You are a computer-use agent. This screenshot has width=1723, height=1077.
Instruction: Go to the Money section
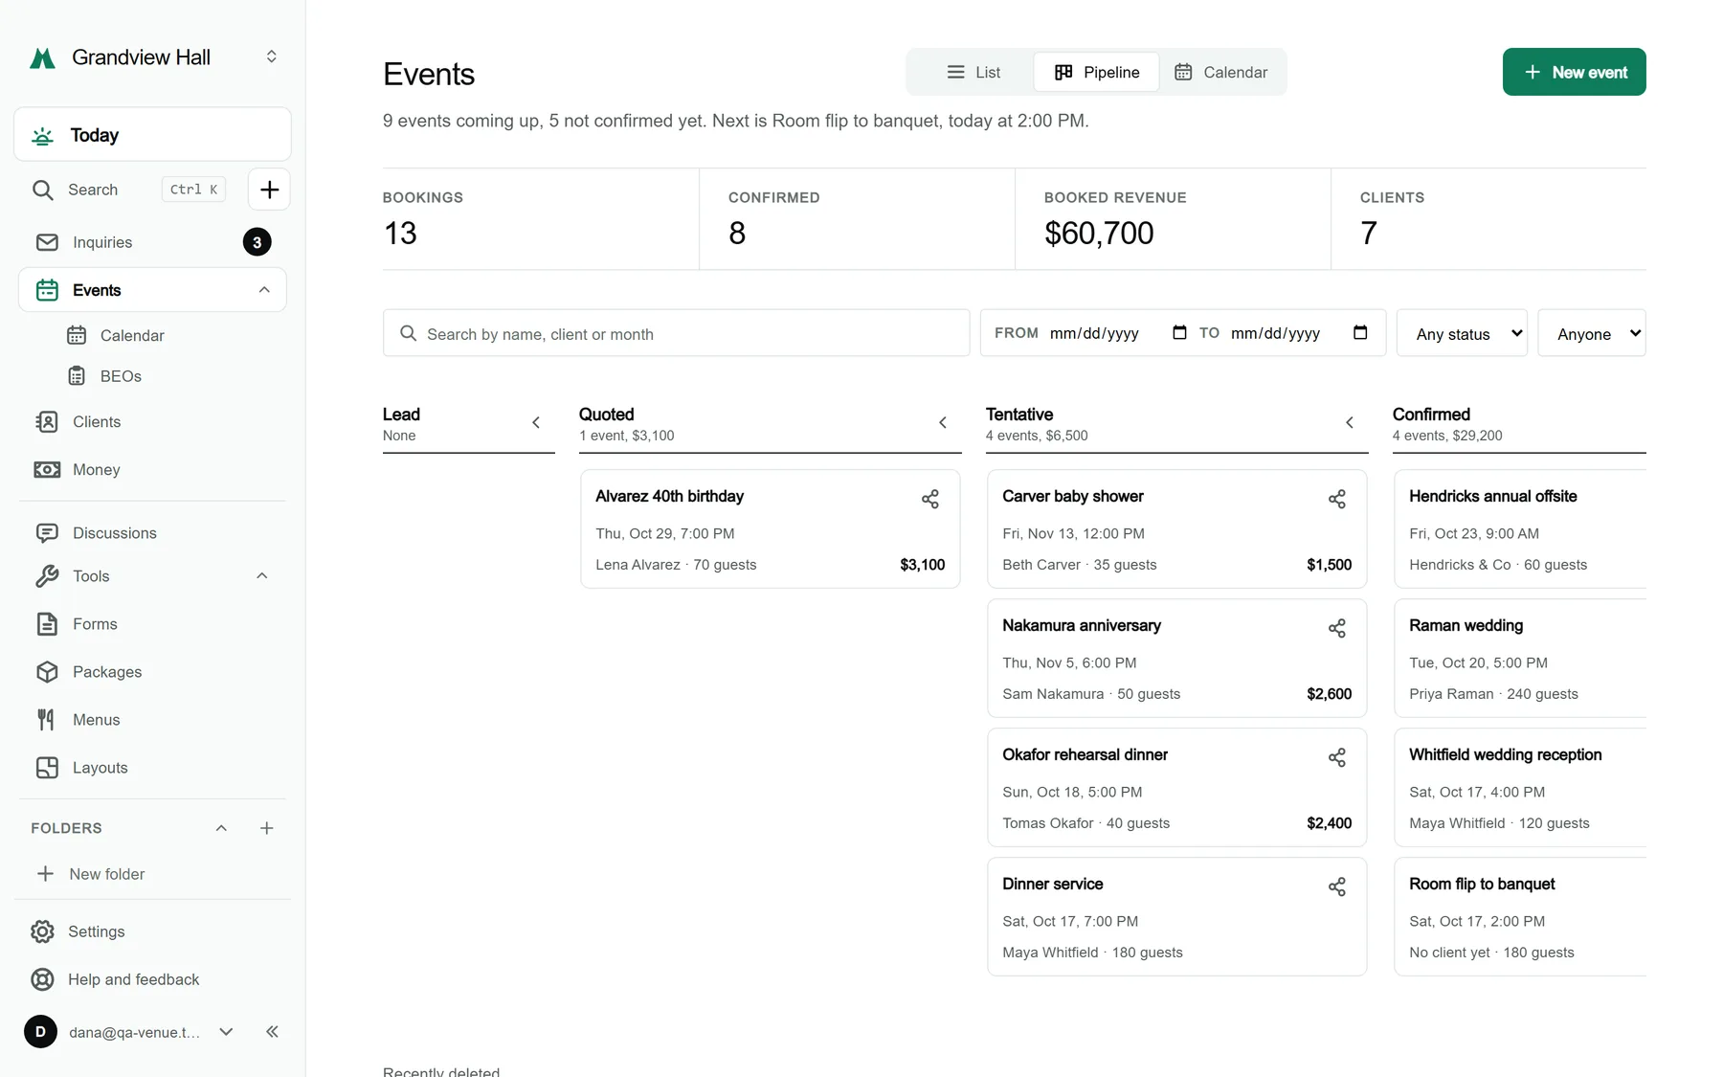pyautogui.click(x=152, y=469)
